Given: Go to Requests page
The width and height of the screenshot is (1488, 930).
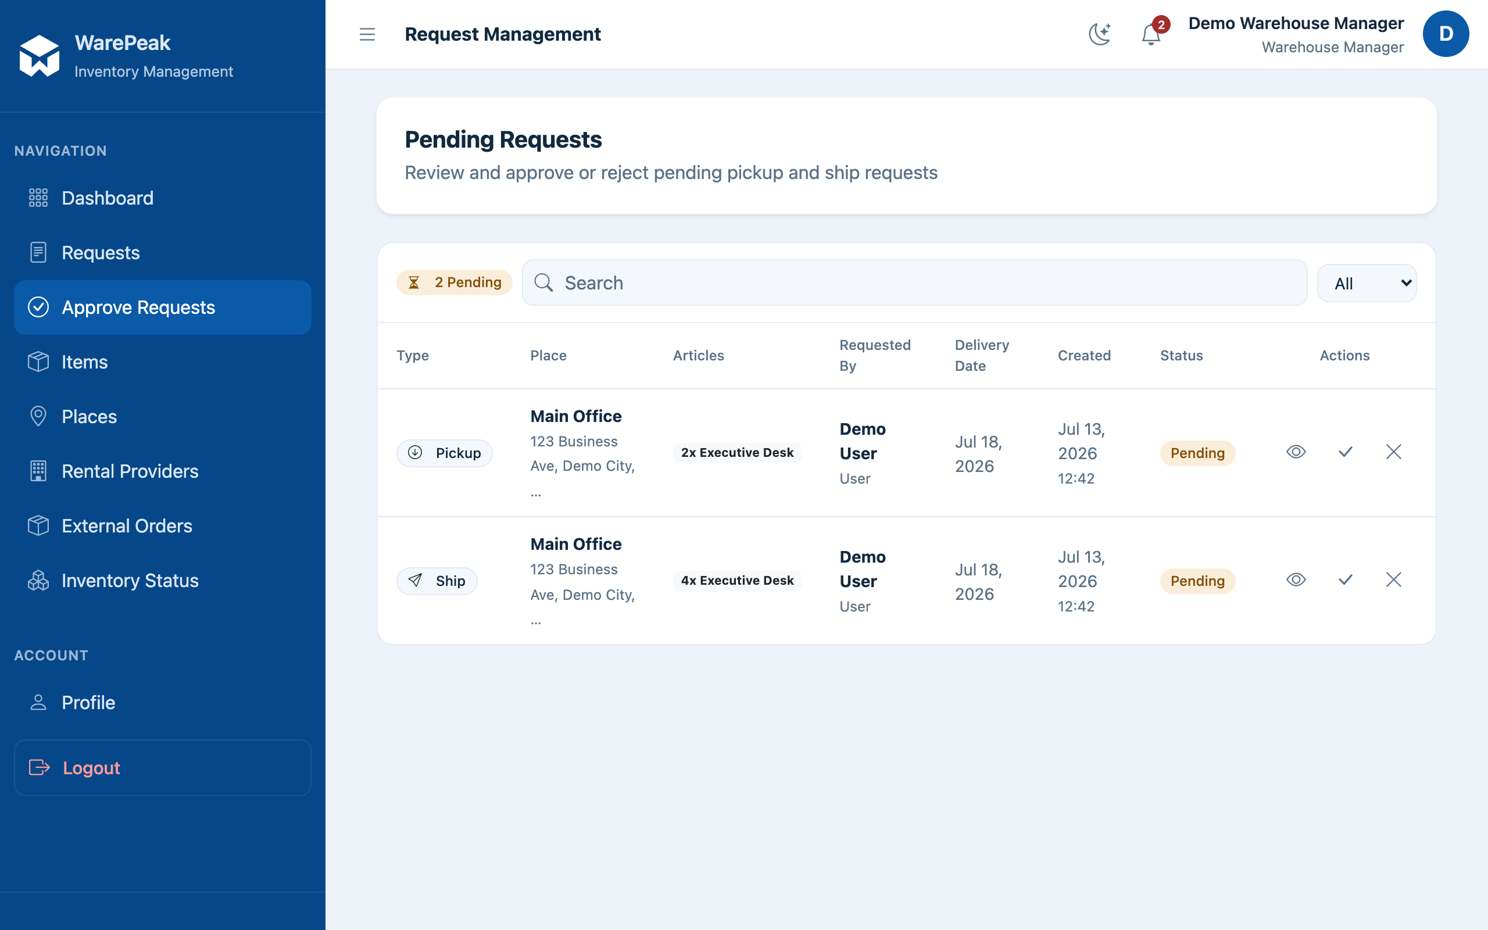Looking at the screenshot, I should (x=162, y=252).
